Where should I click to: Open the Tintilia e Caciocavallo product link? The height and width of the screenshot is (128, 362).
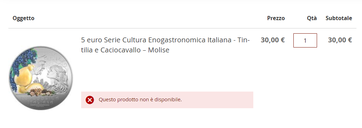click(x=165, y=45)
